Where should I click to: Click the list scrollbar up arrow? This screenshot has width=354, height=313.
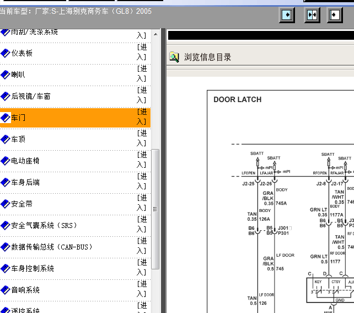coord(155,34)
